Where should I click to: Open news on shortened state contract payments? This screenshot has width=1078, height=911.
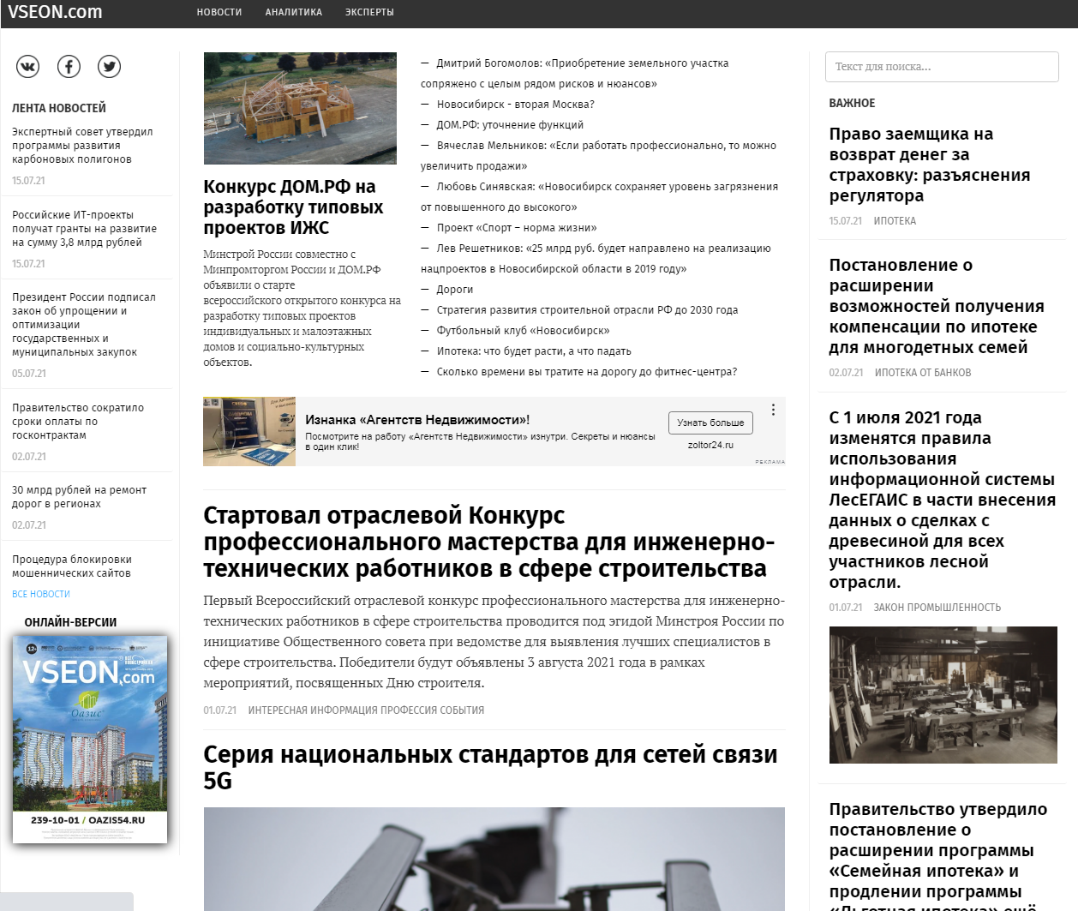[x=78, y=422]
